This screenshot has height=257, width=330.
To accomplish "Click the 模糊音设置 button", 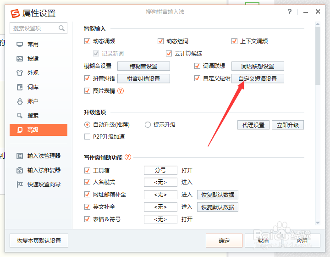I will [x=143, y=67].
